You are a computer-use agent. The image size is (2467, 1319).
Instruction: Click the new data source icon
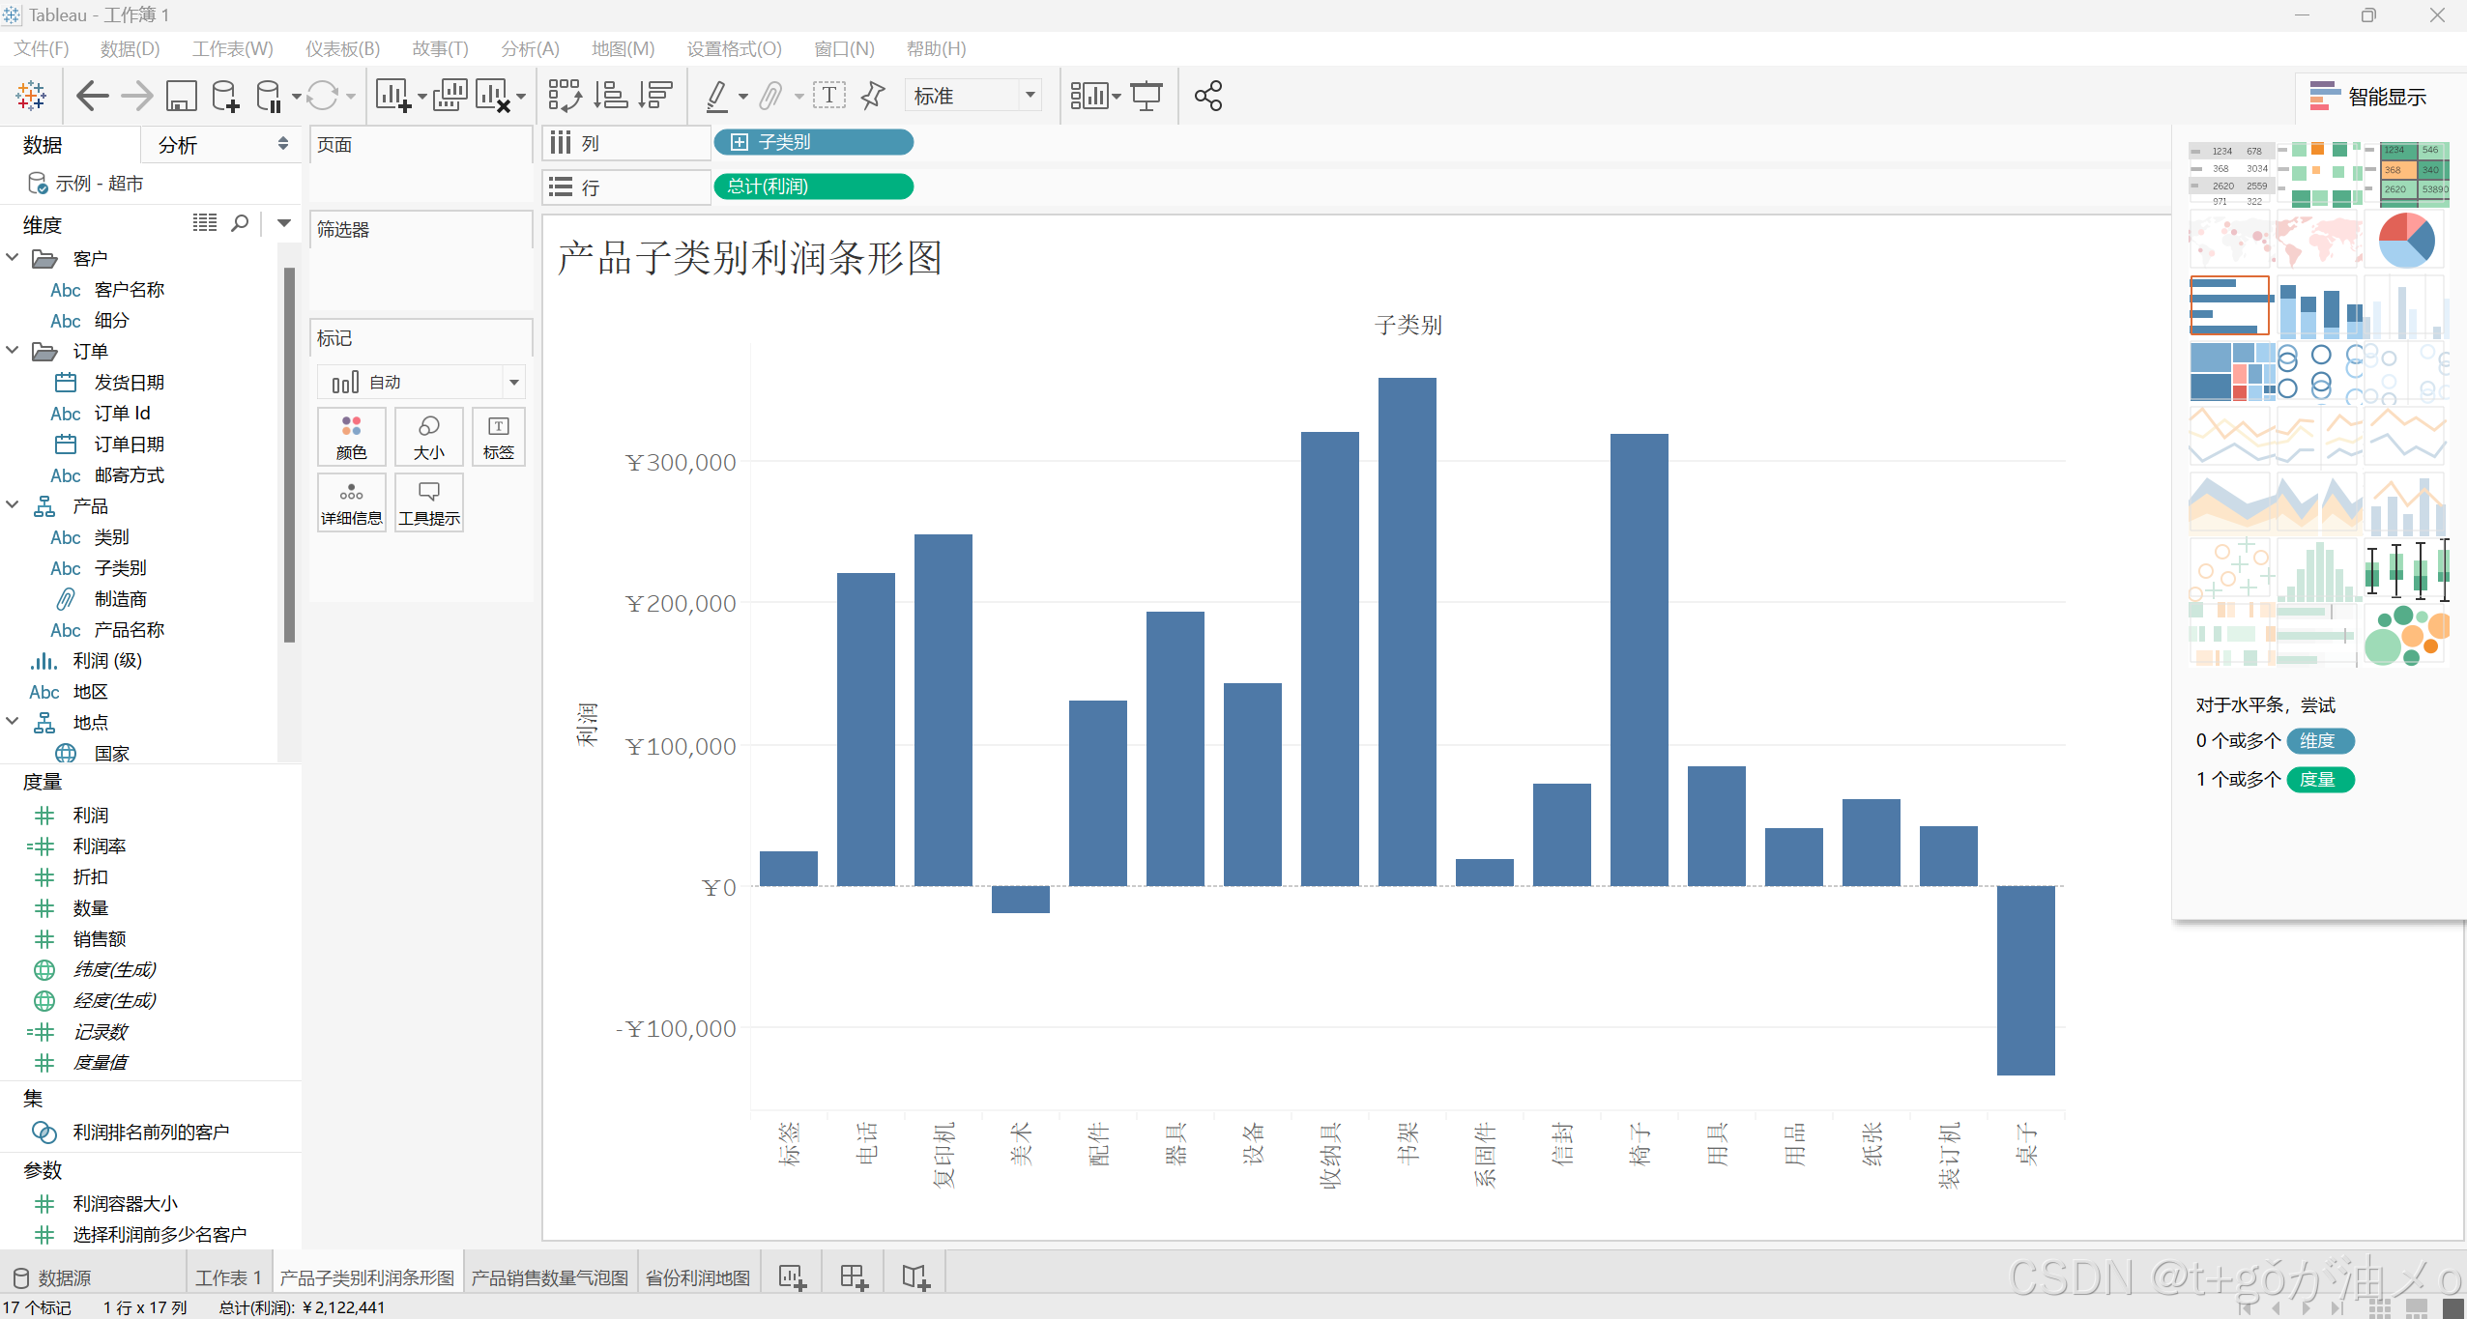(x=225, y=96)
